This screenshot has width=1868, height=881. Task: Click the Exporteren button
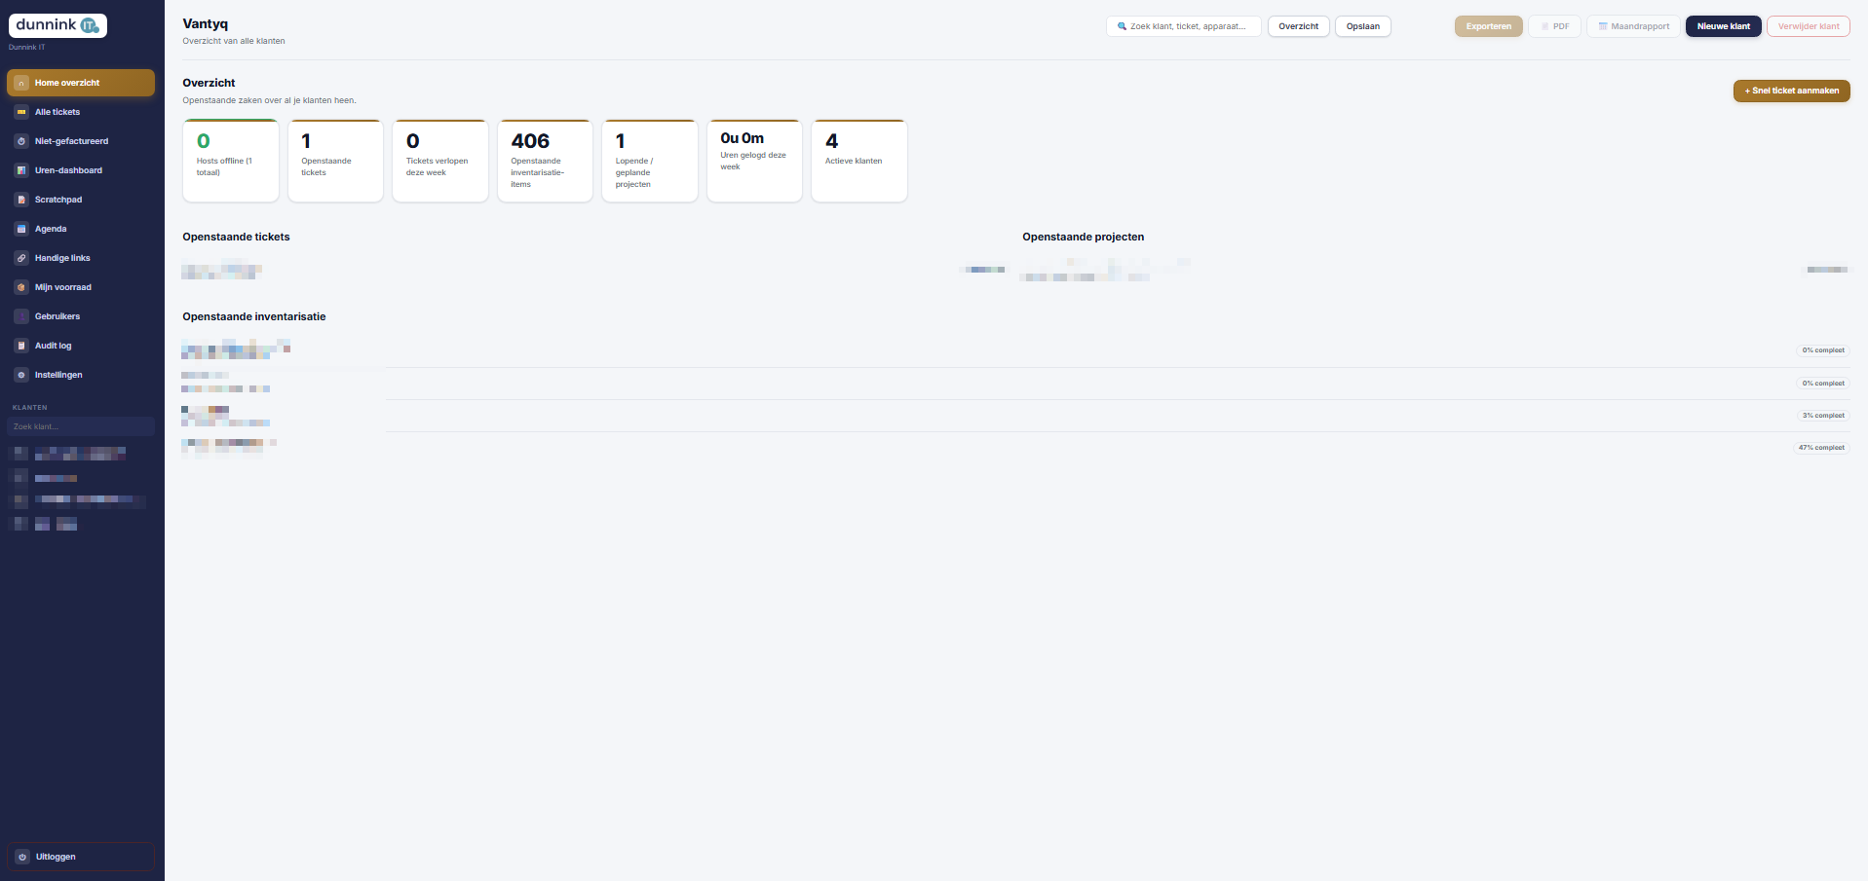[x=1488, y=26]
